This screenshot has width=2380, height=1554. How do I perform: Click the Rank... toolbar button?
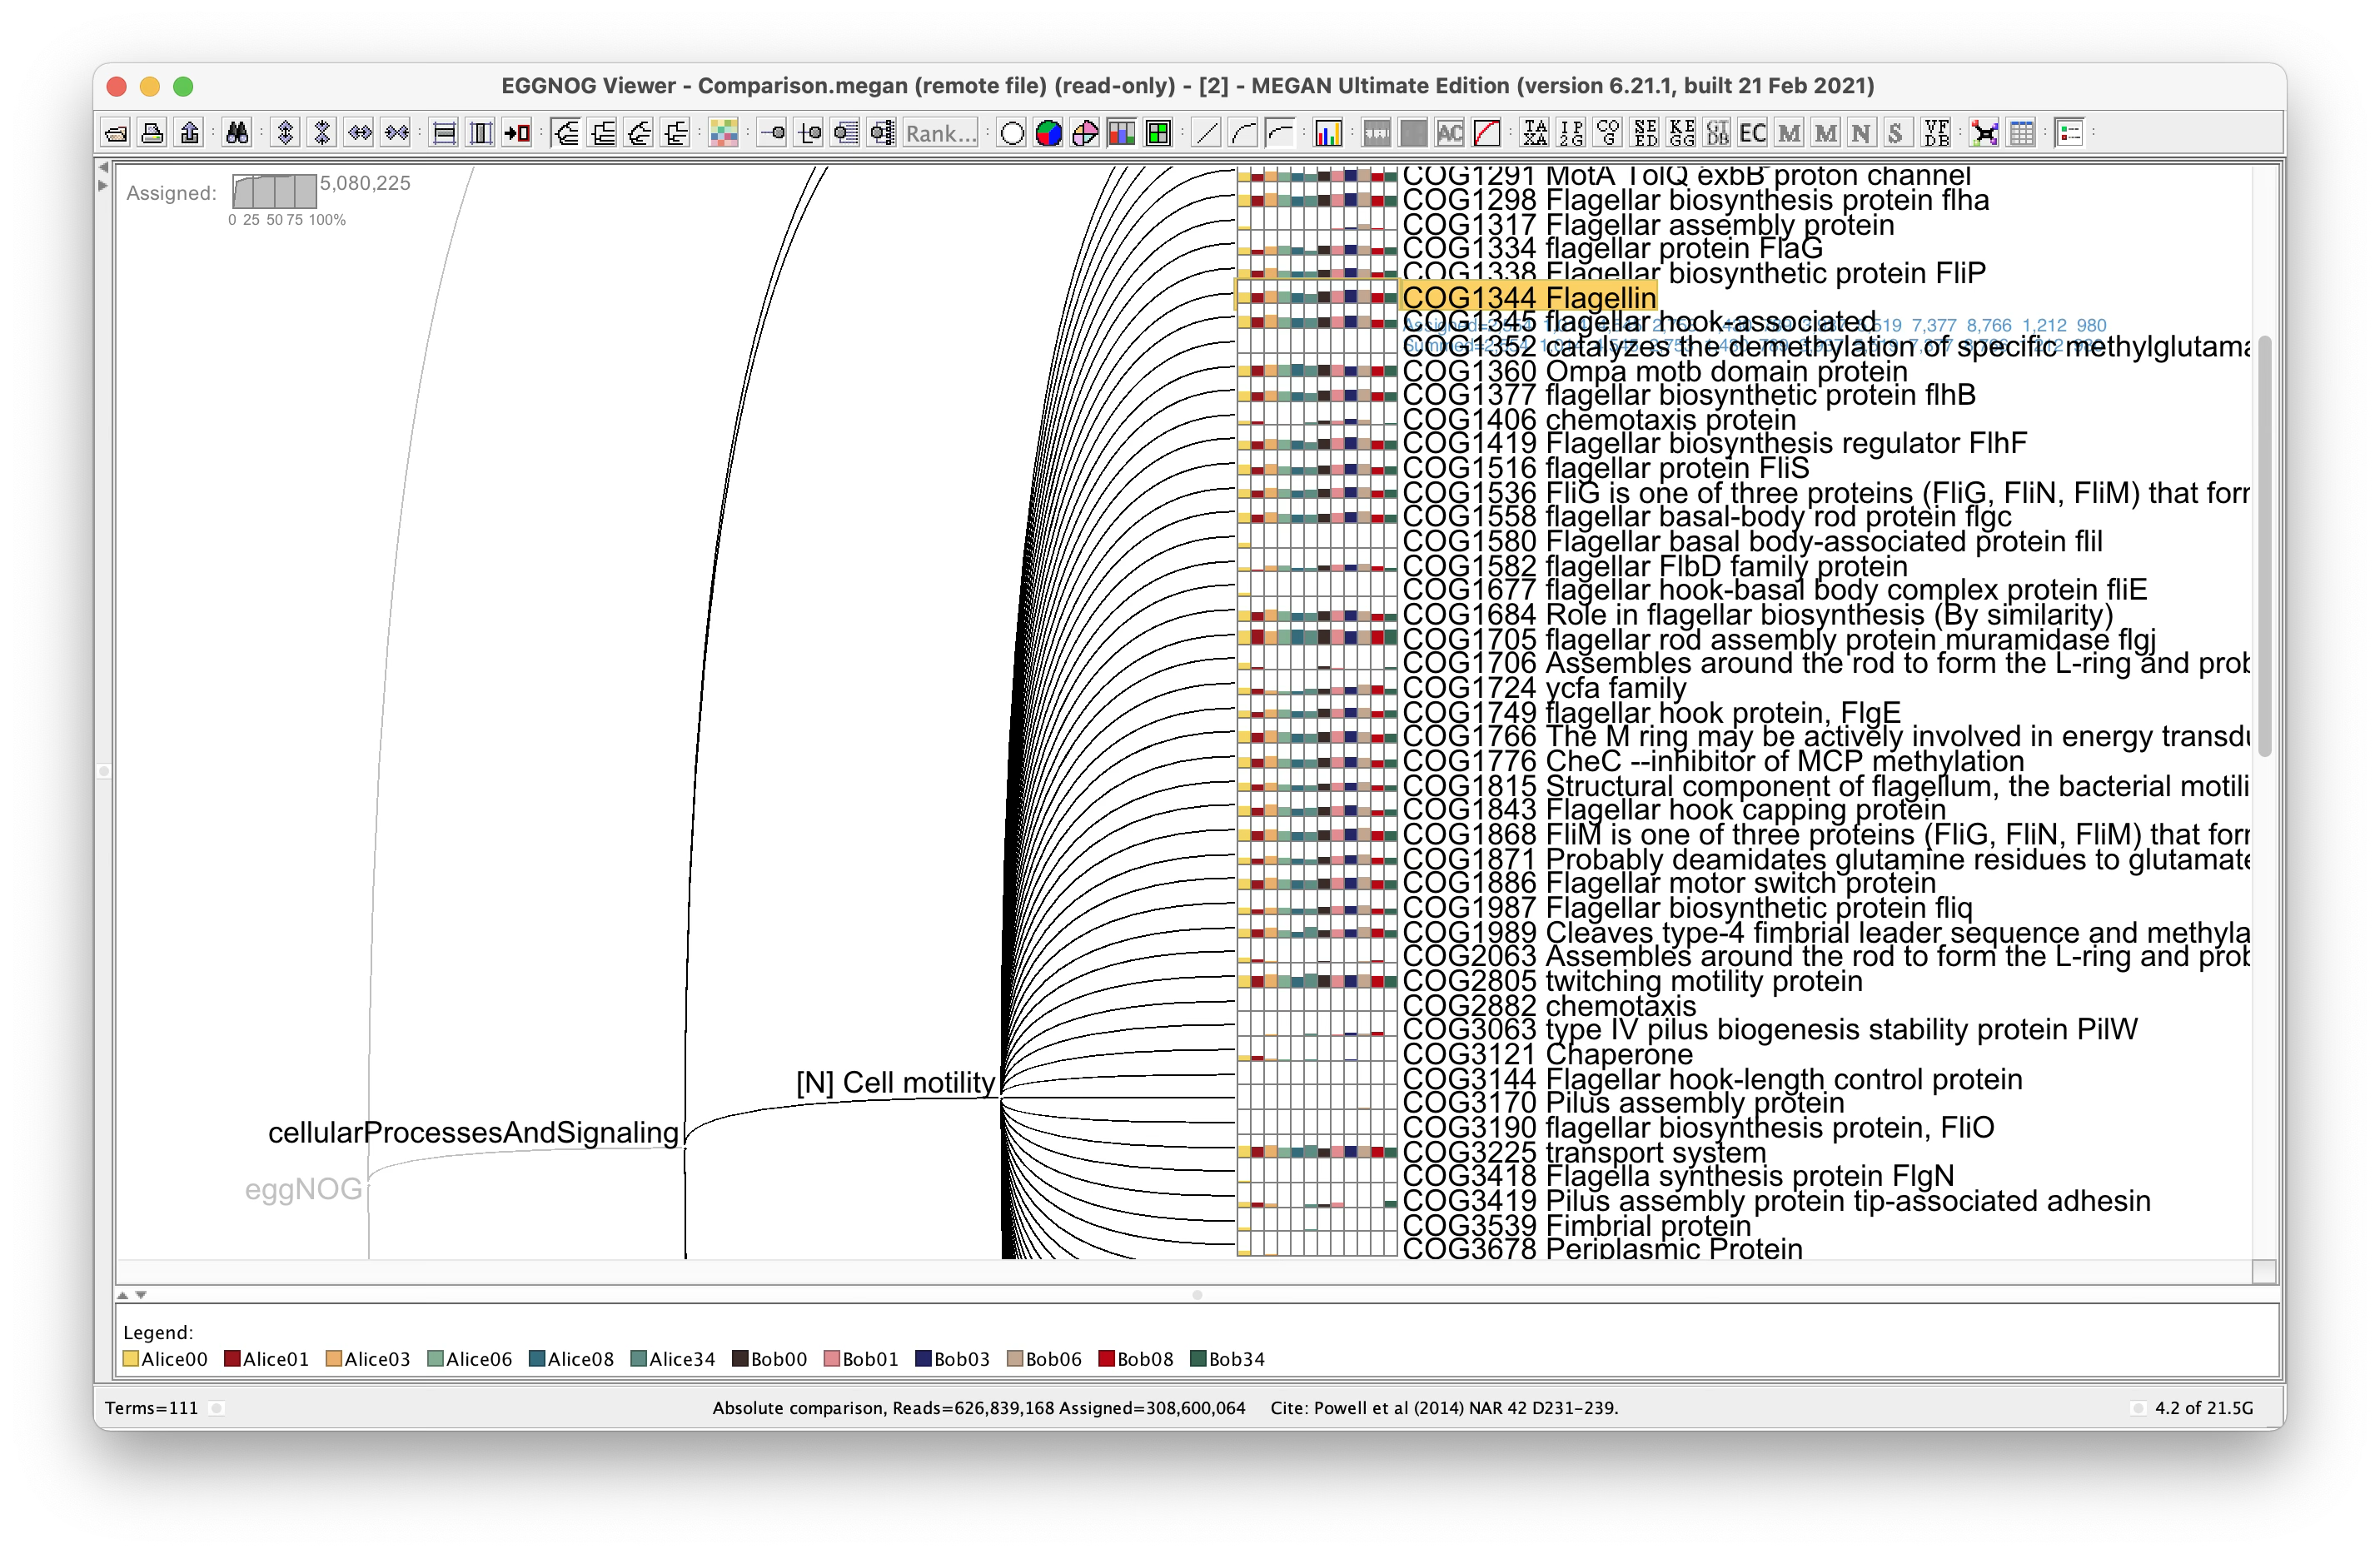[940, 133]
